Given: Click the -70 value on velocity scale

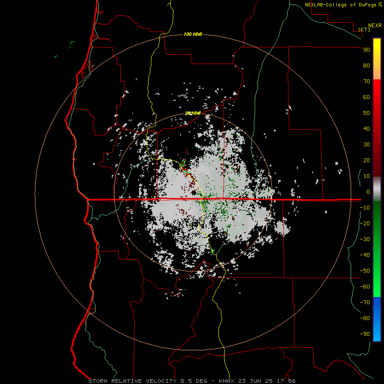Looking at the screenshot, I should [x=365, y=302].
